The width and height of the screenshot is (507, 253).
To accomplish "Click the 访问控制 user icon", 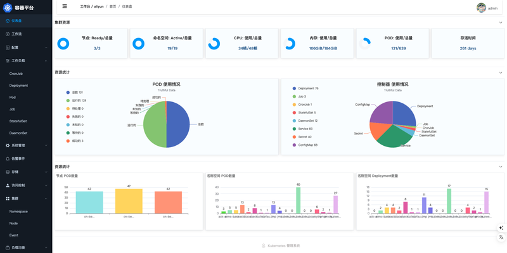I will tap(8, 185).
